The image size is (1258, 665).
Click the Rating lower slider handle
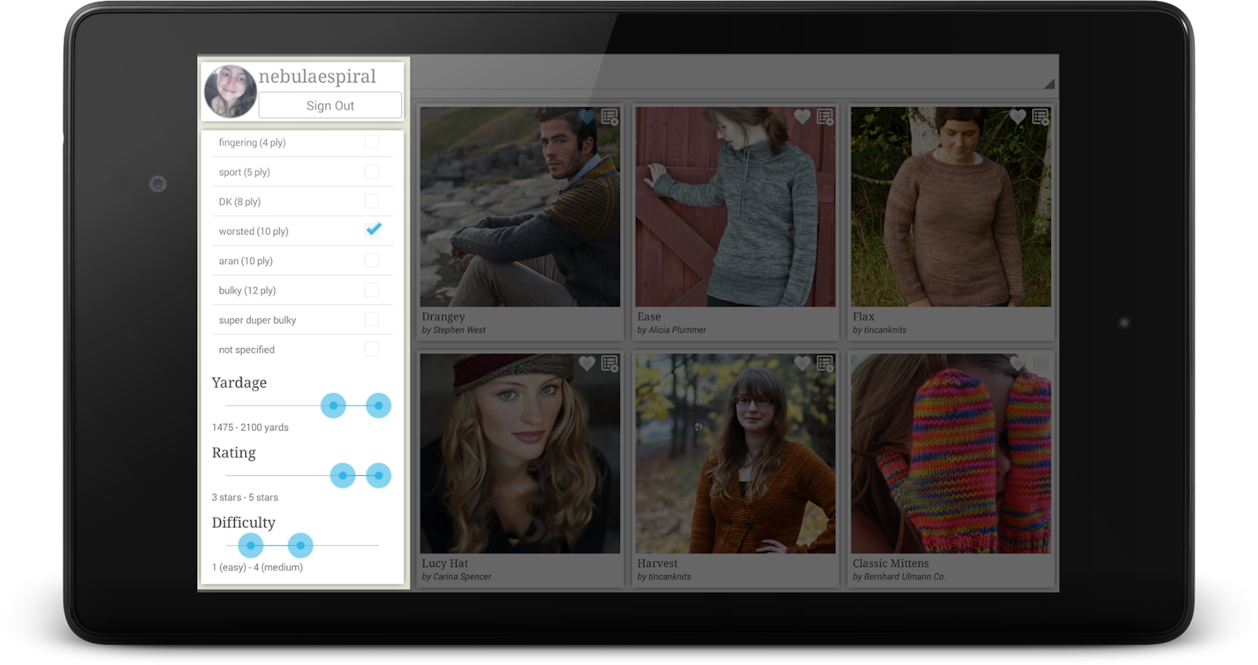343,476
